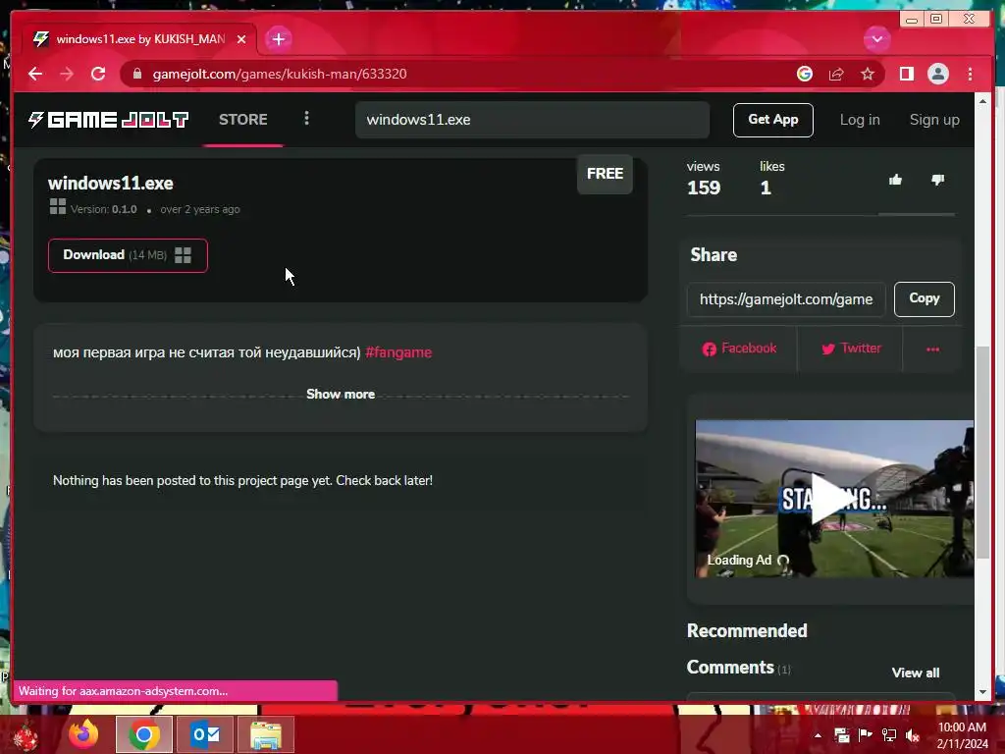Click the views count 159

(x=704, y=188)
